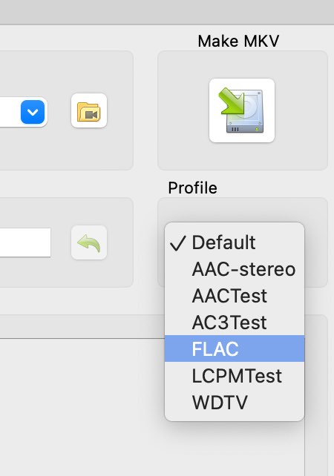Click the empty log area below the divider
Screen dimensions: 334x476
82,407
